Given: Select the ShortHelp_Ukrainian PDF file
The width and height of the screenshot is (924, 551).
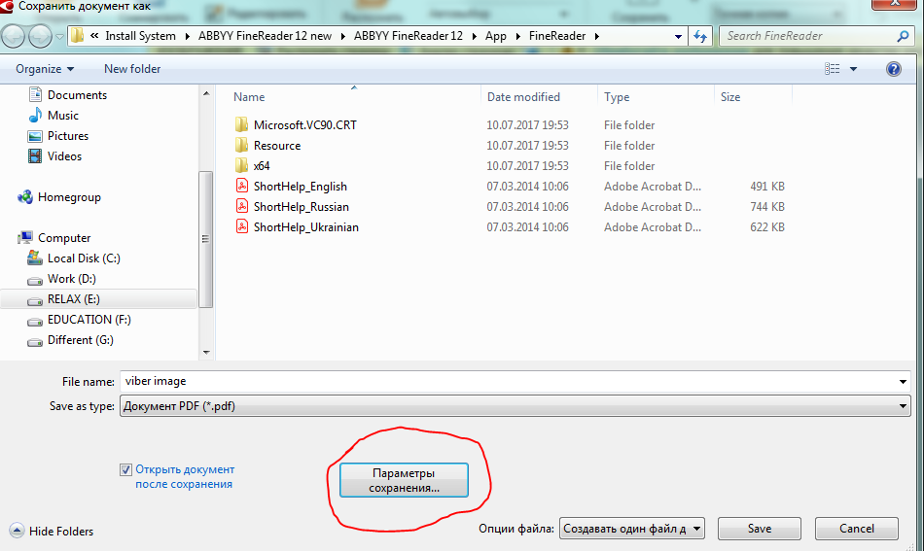Looking at the screenshot, I should tap(305, 227).
